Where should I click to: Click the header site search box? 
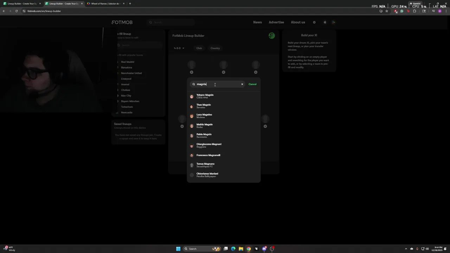point(171,22)
